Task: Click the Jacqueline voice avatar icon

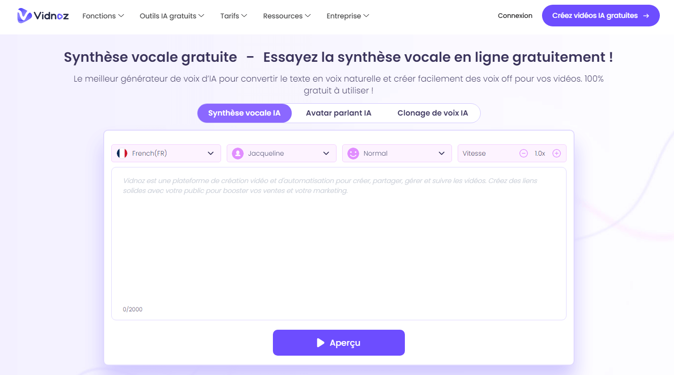Action: (x=238, y=153)
